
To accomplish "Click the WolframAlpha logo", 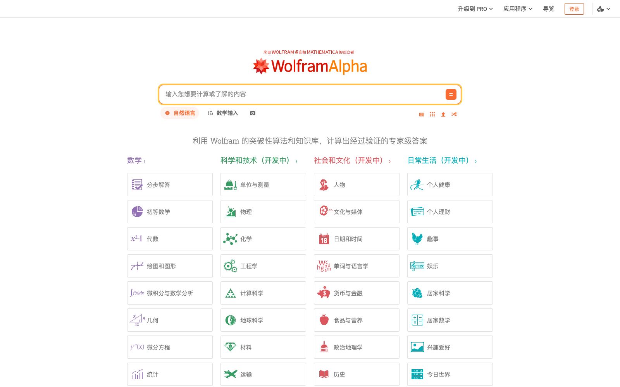I will (310, 66).
